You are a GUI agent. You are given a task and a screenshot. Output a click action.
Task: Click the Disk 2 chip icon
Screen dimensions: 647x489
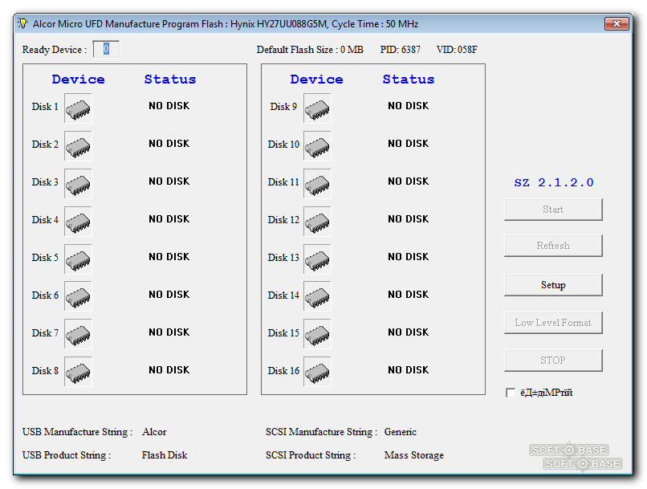coord(78,145)
